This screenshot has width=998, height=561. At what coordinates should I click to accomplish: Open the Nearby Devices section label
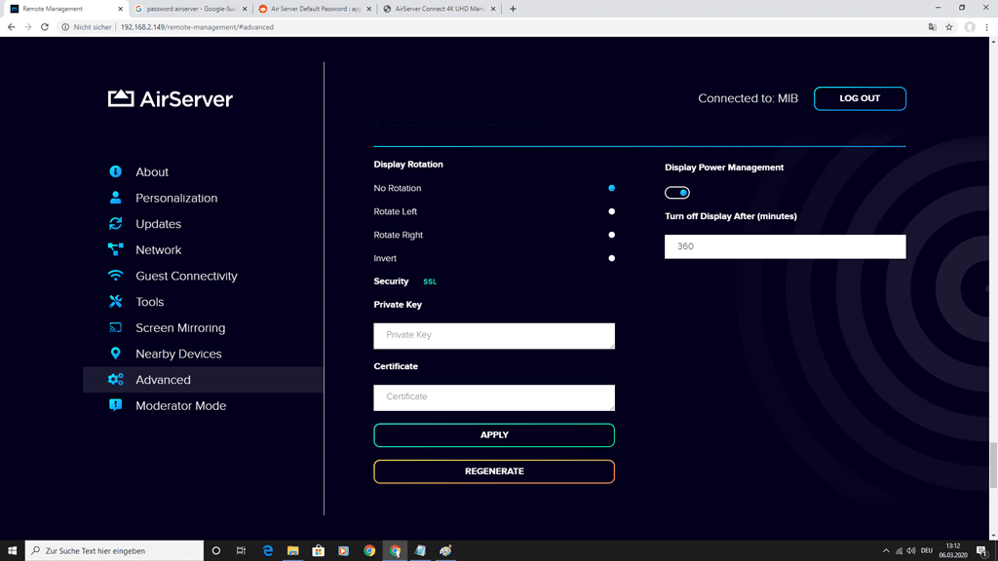tap(178, 354)
